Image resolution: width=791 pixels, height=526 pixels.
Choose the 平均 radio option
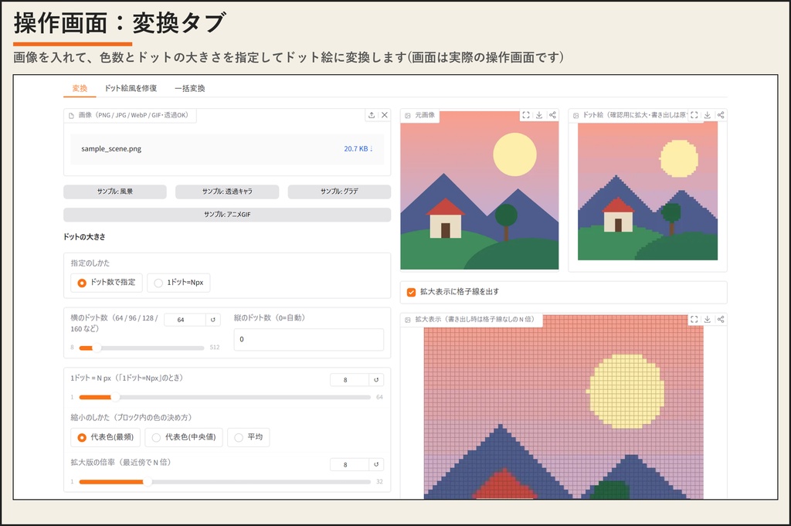click(x=249, y=437)
